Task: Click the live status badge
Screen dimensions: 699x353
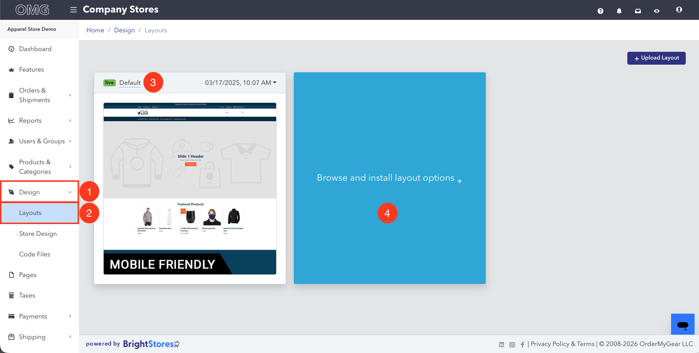Action: coord(110,83)
